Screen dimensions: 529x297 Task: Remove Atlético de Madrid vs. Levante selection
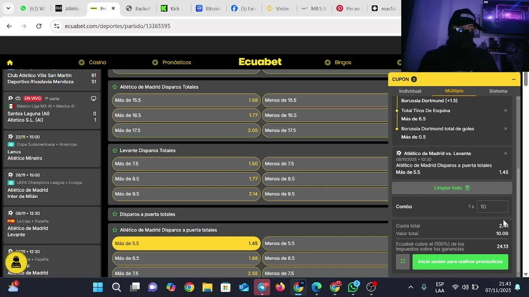tap(505, 153)
